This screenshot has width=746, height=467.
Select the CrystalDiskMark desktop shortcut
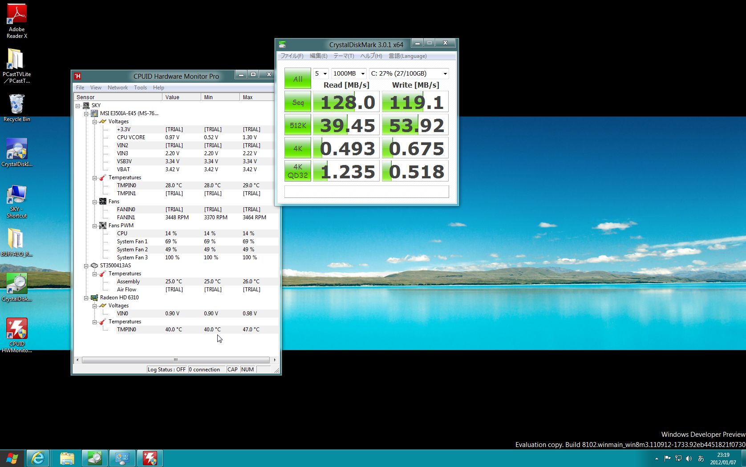point(16,287)
